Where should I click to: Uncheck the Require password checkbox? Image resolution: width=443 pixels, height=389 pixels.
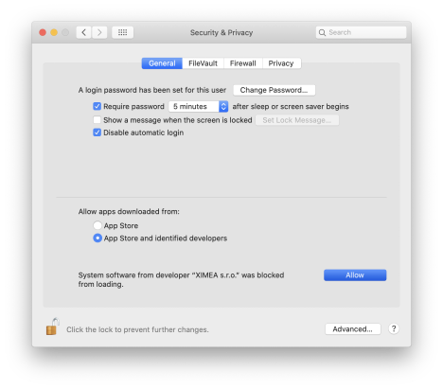(97, 106)
